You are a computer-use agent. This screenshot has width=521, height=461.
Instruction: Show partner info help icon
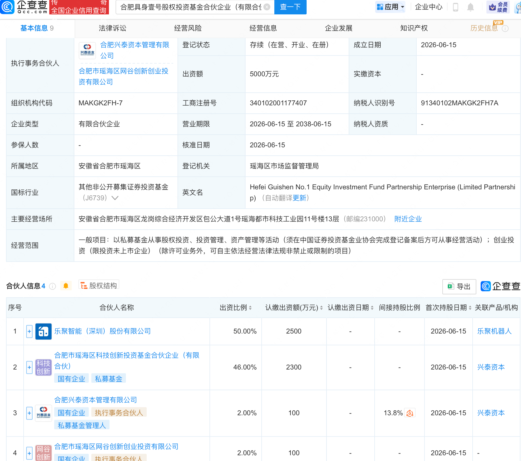pos(52,286)
